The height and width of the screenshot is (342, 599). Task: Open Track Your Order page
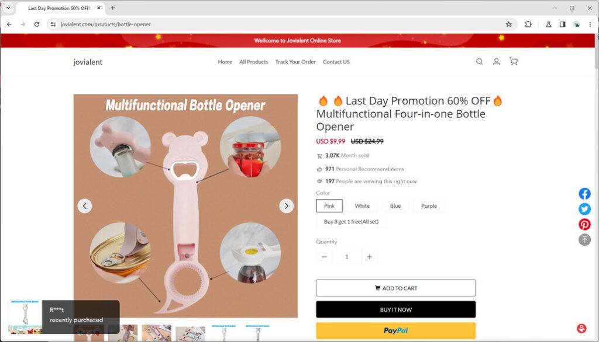point(295,62)
